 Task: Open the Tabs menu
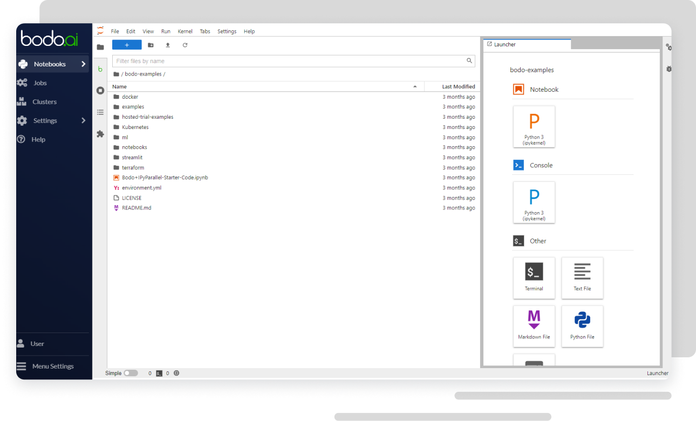click(205, 31)
